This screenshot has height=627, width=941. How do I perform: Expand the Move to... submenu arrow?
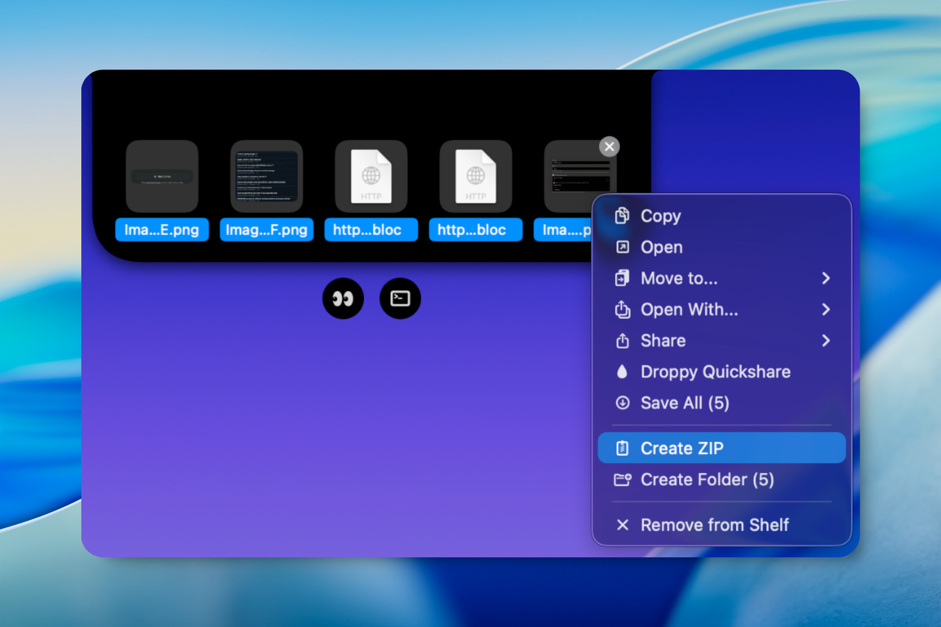click(x=825, y=279)
